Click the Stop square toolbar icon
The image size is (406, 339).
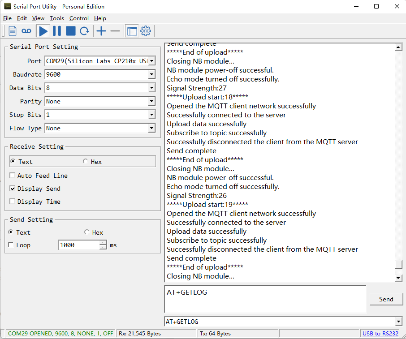71,31
